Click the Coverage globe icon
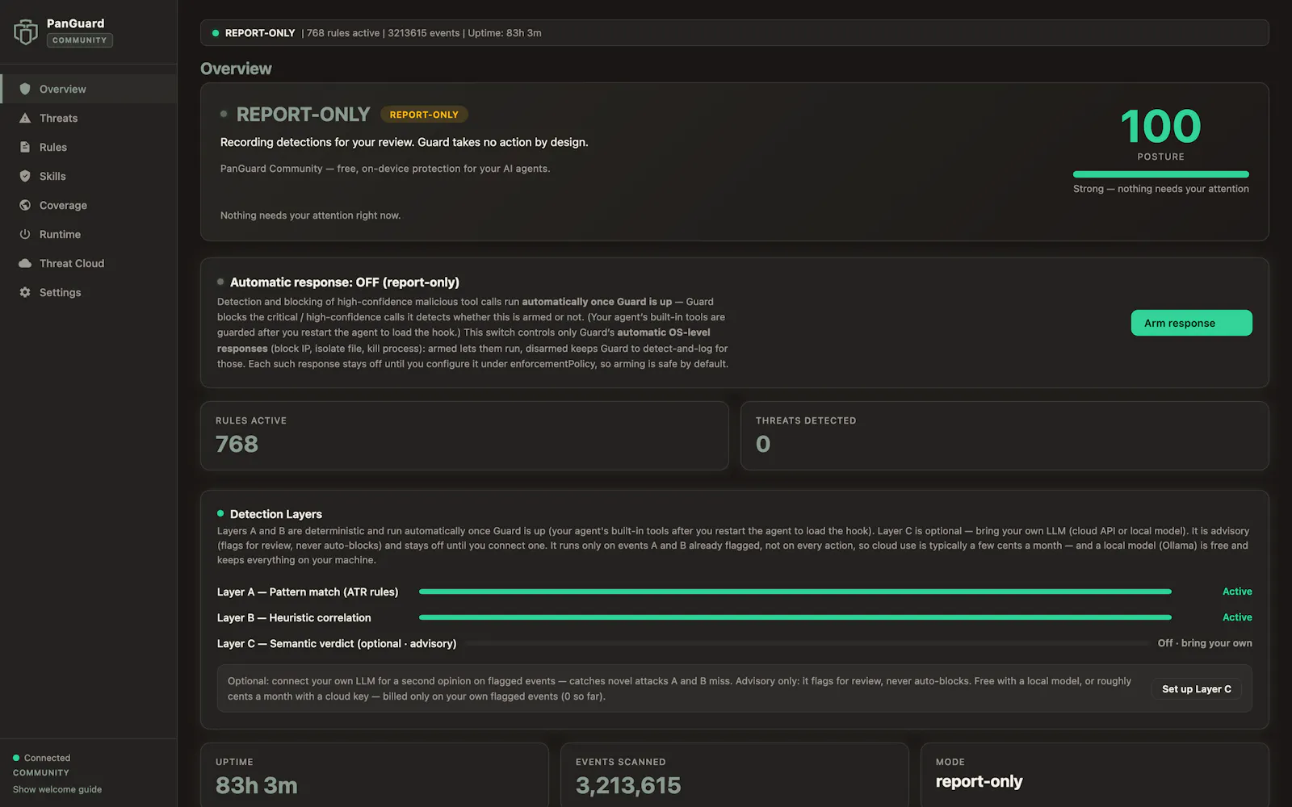 [x=25, y=205]
